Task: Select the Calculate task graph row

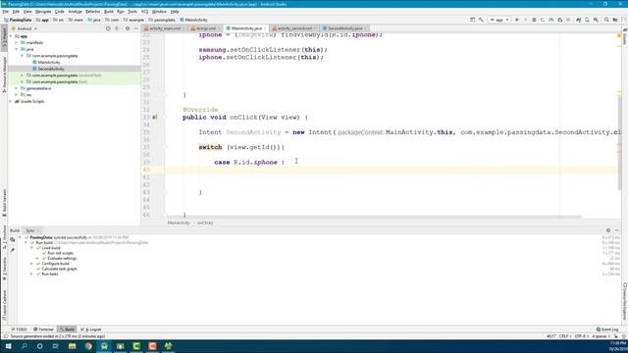Action: click(x=59, y=269)
